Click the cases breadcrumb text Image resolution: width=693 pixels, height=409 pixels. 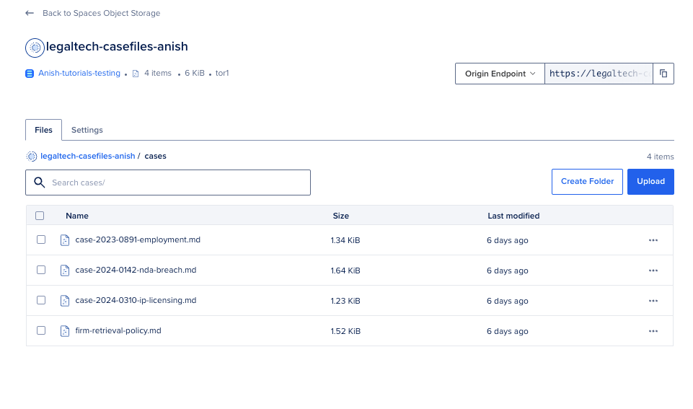coord(155,156)
